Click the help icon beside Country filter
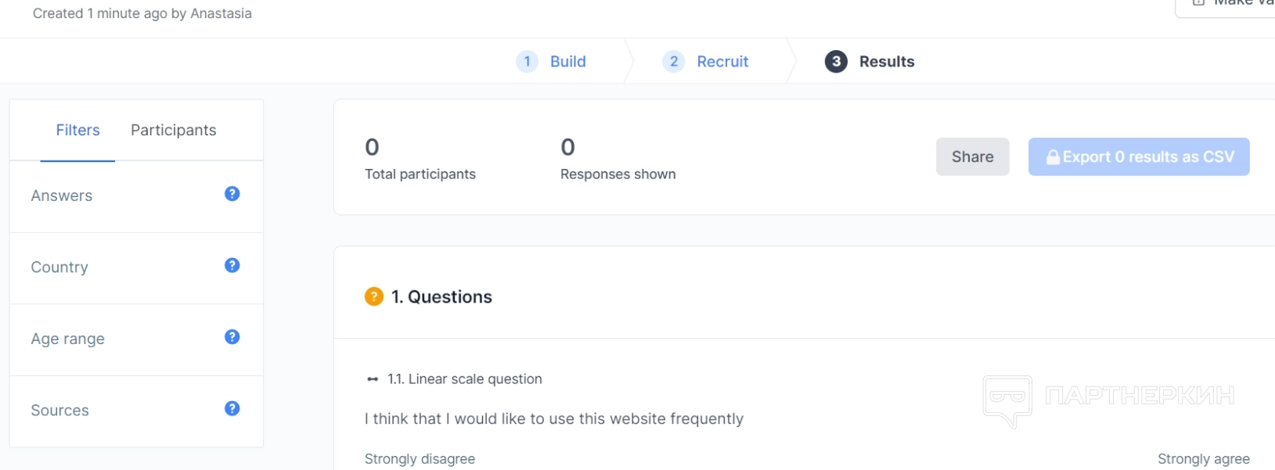The width and height of the screenshot is (1275, 470). (x=232, y=266)
